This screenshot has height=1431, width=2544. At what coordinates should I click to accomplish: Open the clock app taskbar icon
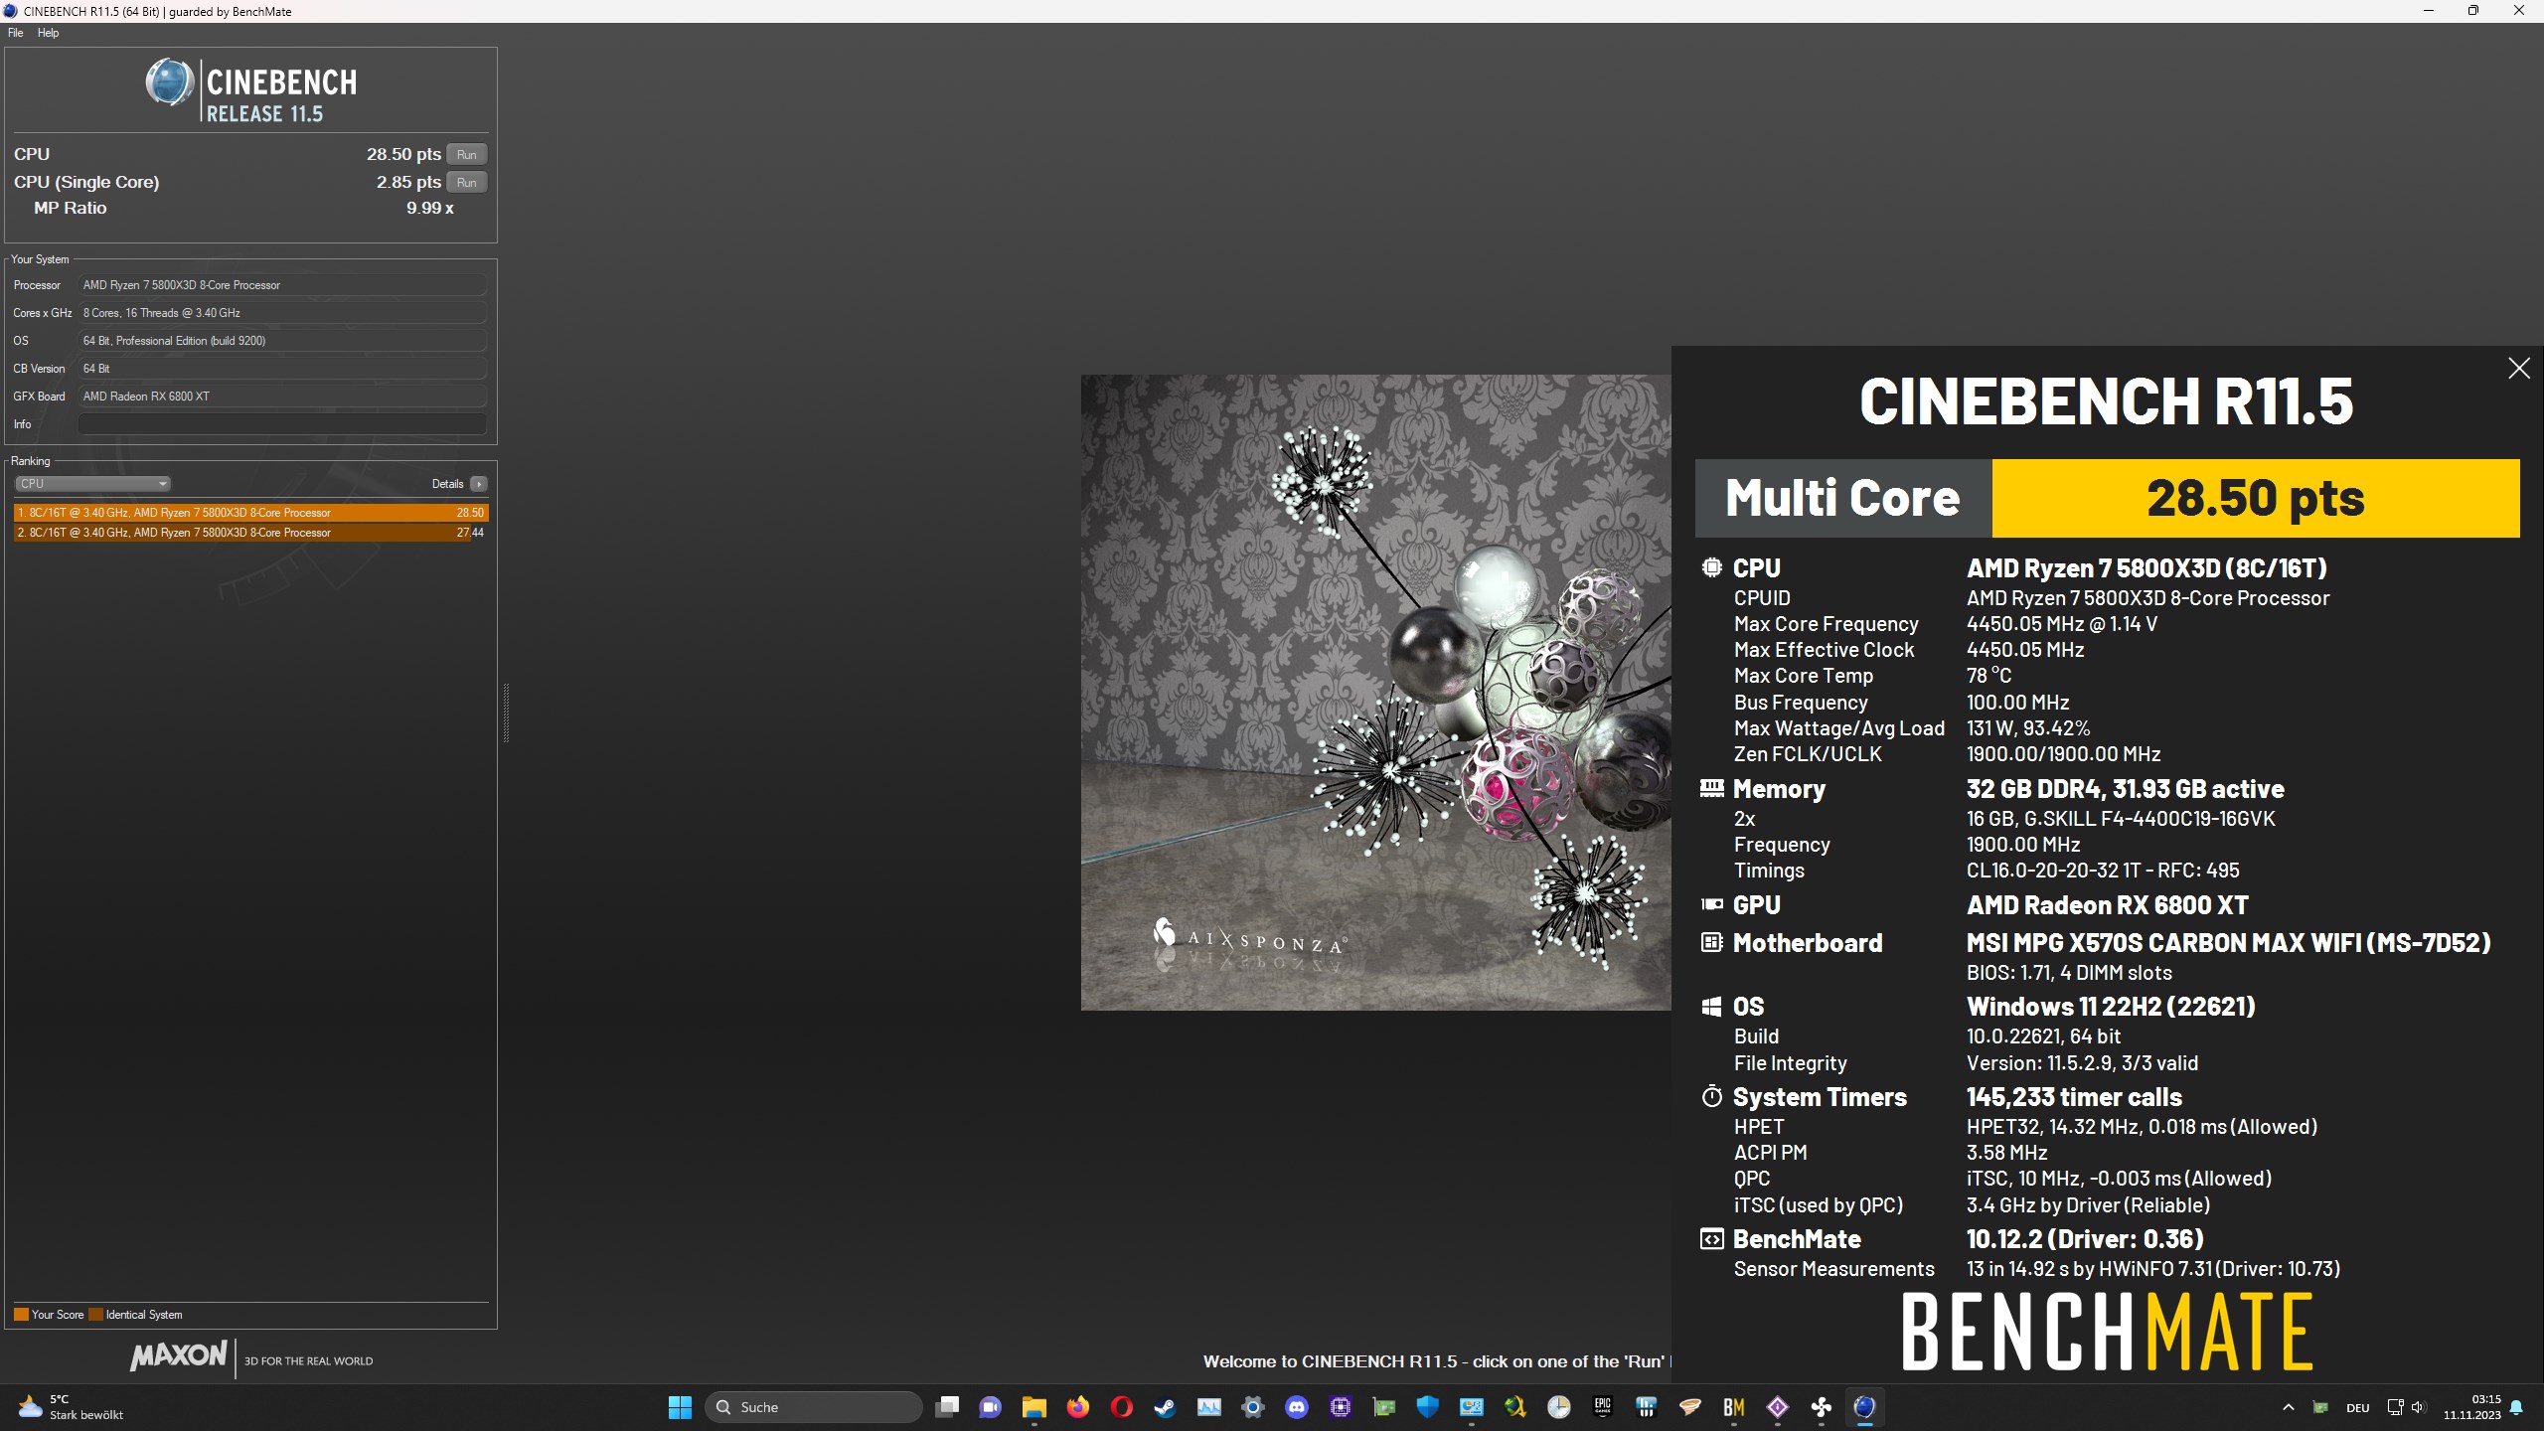click(1559, 1407)
